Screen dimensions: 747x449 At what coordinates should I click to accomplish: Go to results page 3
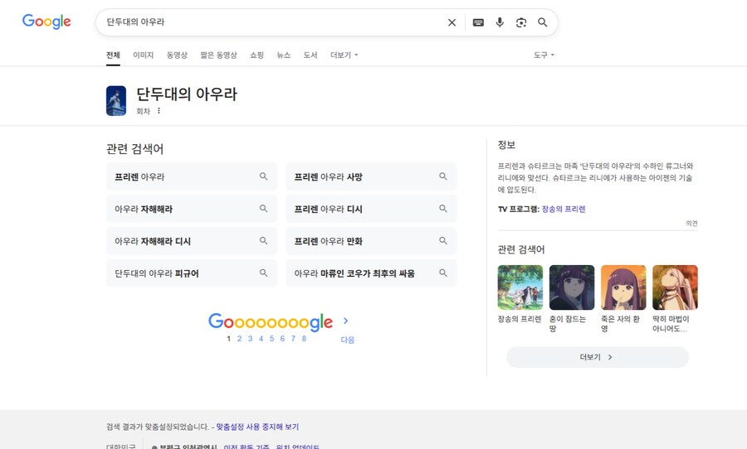pyautogui.click(x=250, y=339)
